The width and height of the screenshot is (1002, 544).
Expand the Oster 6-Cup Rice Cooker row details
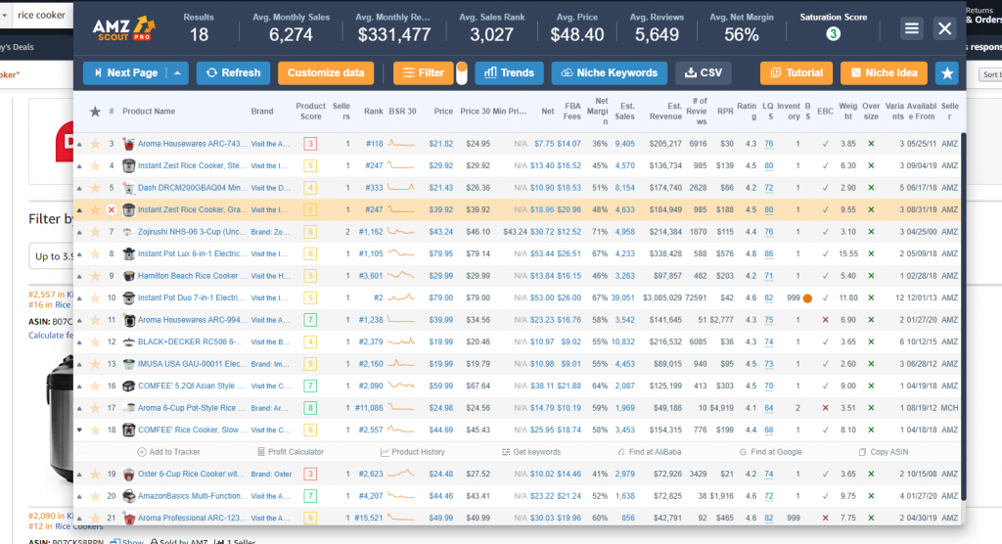coord(80,475)
